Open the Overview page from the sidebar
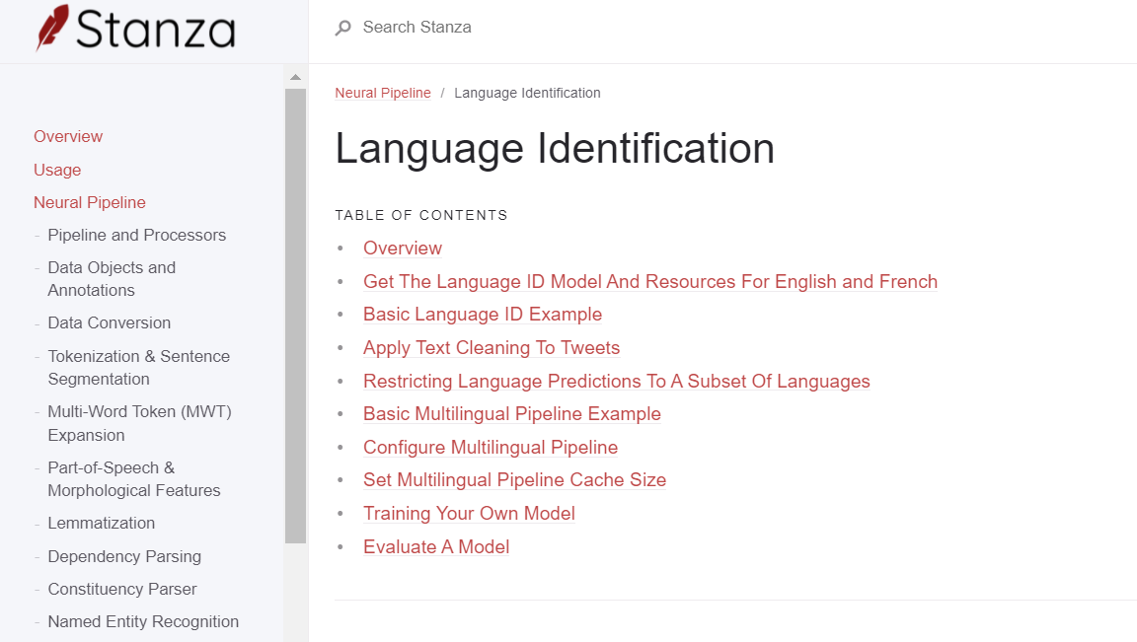Image resolution: width=1137 pixels, height=642 pixels. pos(68,136)
